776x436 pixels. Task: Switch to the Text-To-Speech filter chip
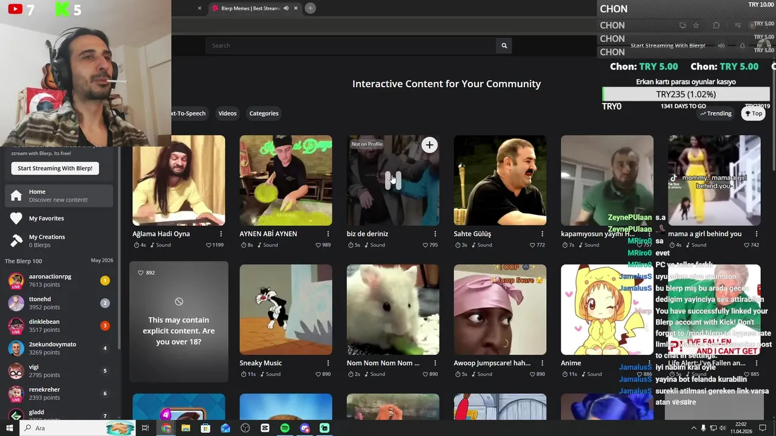189,113
